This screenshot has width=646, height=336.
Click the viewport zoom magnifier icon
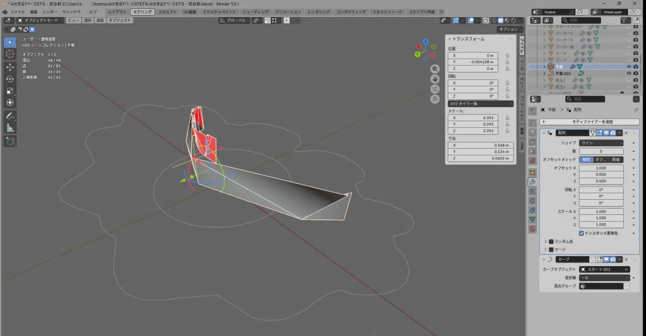[435, 69]
